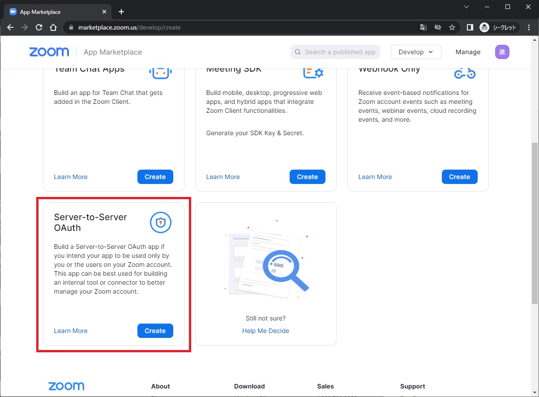Viewport: 539px width, 397px height.
Task: Expand the Develop dropdown menu
Action: coord(415,52)
